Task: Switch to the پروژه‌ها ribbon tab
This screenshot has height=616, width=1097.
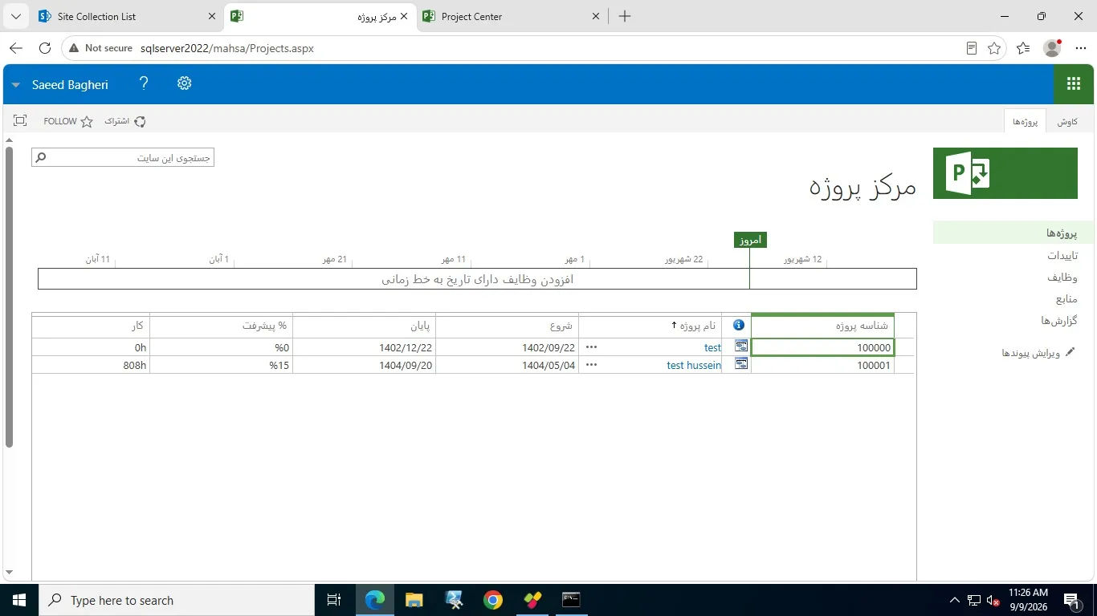Action: click(x=1025, y=121)
